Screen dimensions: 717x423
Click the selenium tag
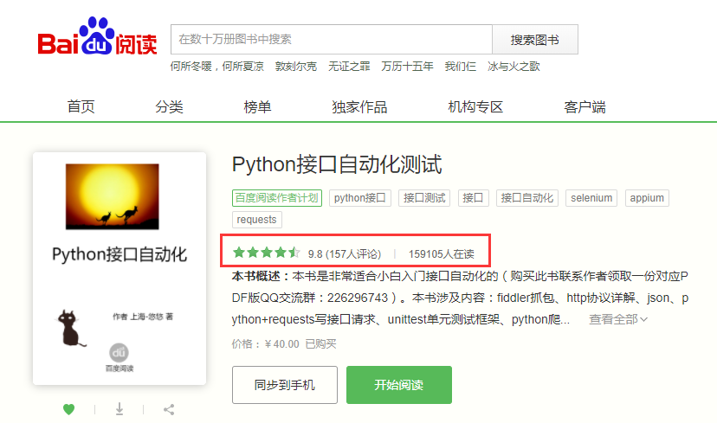(591, 198)
